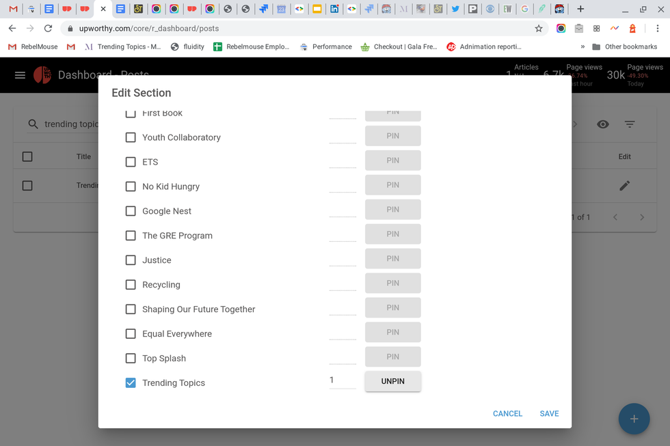Bookmark page with star icon
This screenshot has width=670, height=446.
(x=539, y=29)
